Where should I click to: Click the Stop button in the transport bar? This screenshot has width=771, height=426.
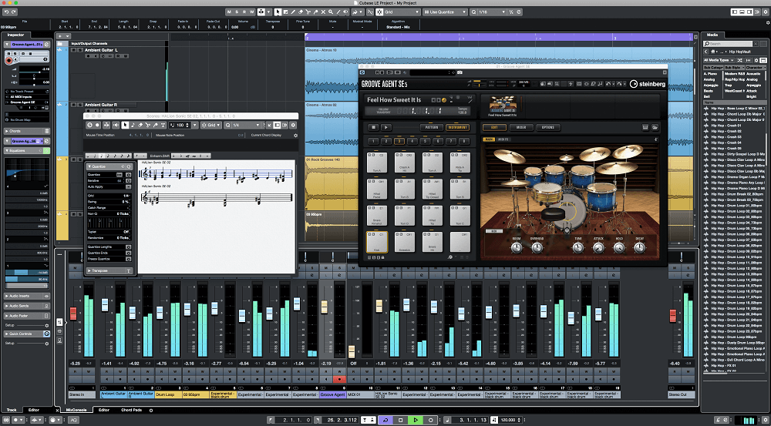point(400,420)
